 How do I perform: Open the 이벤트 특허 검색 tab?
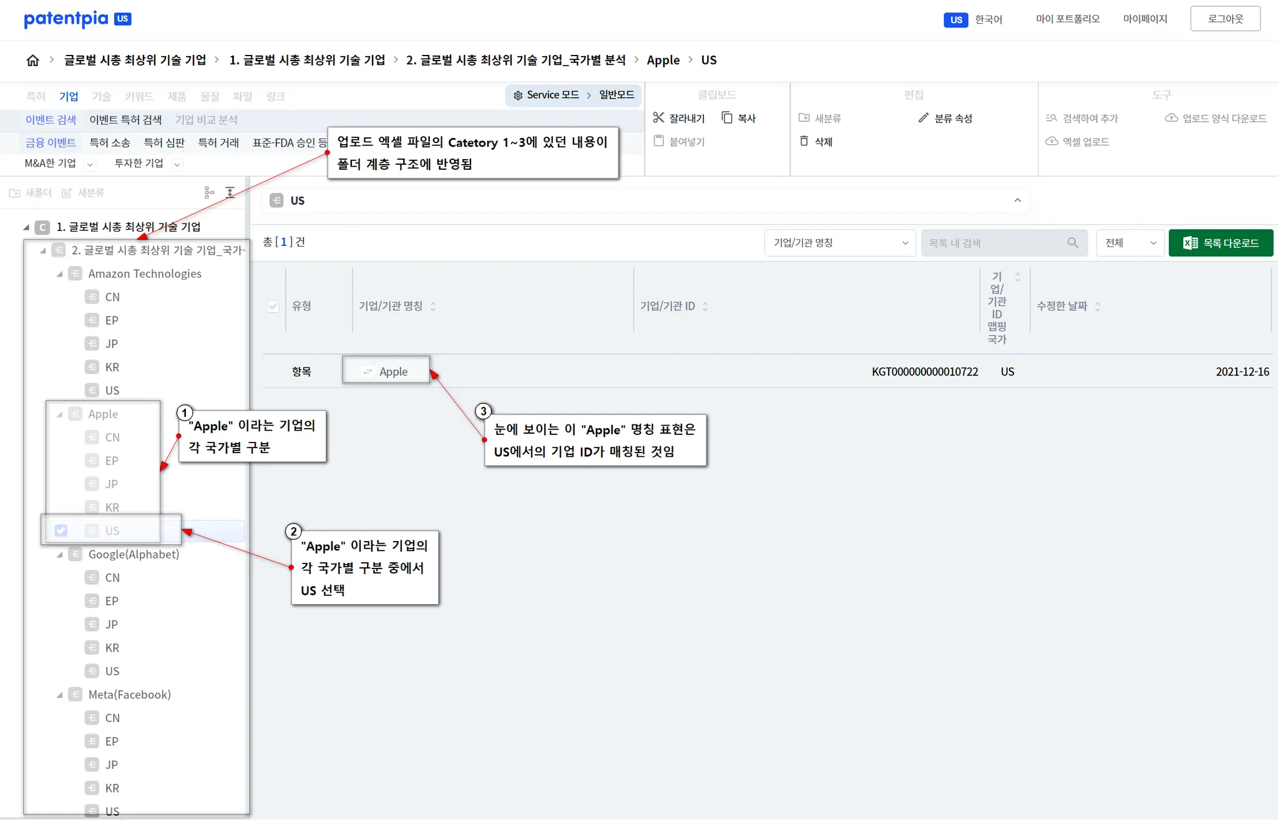click(x=125, y=120)
